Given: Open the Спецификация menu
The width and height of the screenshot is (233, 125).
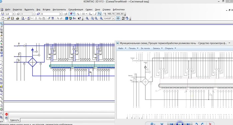Looking at the screenshot, I should click(76, 10).
